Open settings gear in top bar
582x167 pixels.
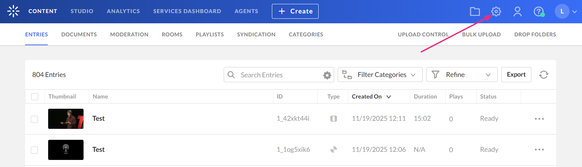496,12
